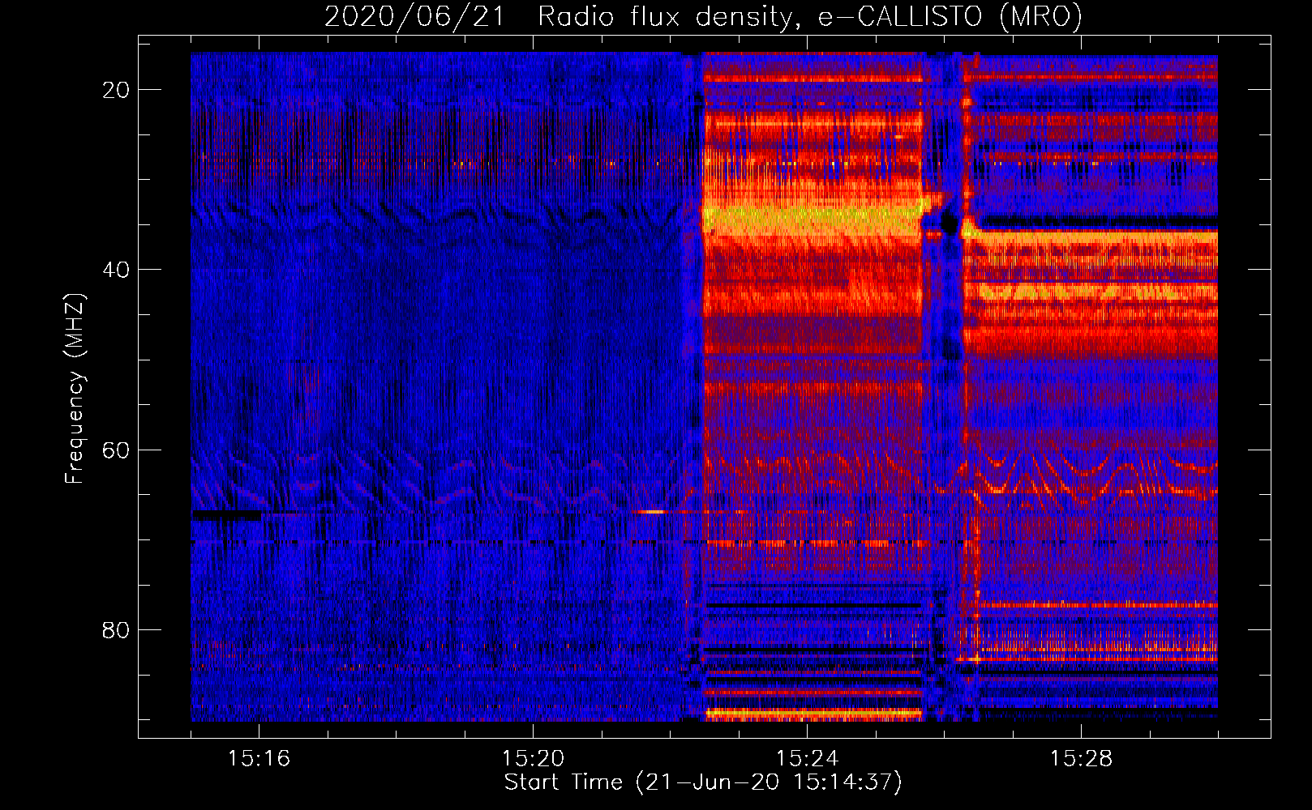Click the 15:28 time tick label
Viewport: 1312px width, 810px height.
(1082, 758)
